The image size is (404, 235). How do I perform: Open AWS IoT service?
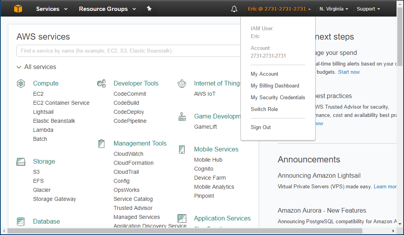pos(205,94)
